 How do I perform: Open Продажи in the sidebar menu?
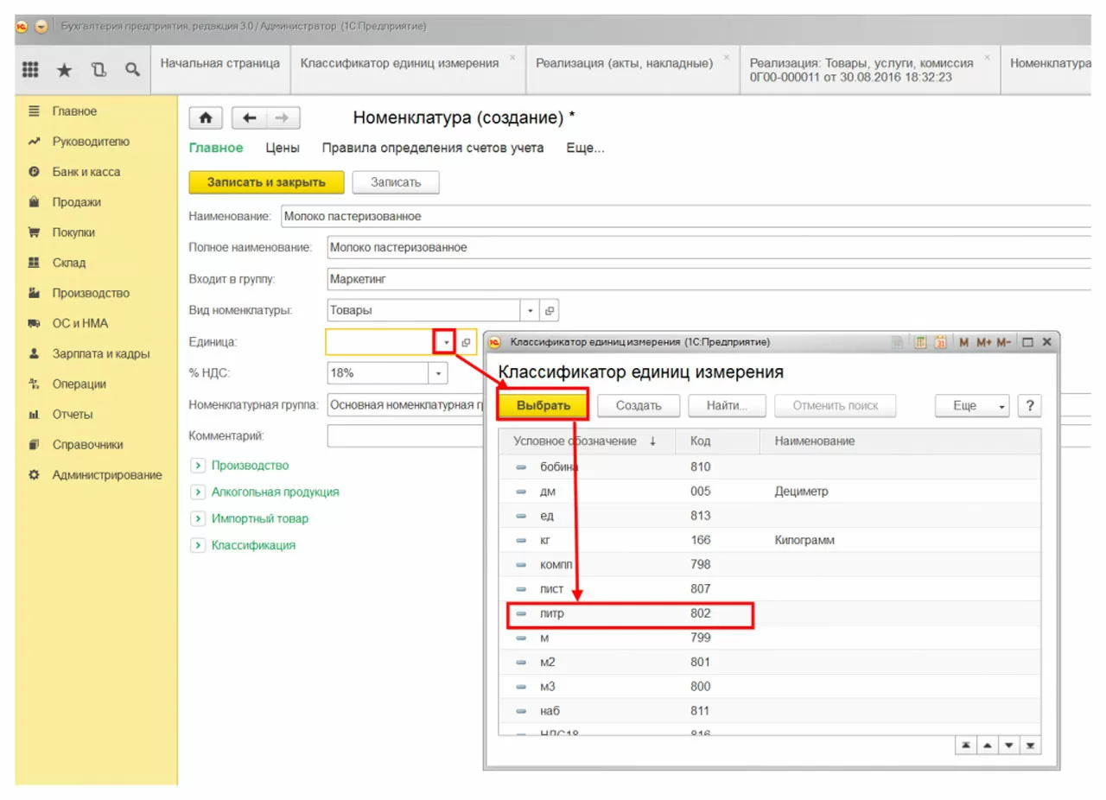(x=76, y=202)
